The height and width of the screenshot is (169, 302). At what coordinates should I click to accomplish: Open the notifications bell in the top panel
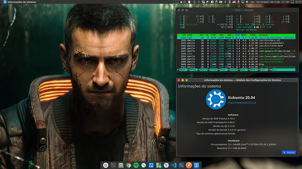[194, 2]
